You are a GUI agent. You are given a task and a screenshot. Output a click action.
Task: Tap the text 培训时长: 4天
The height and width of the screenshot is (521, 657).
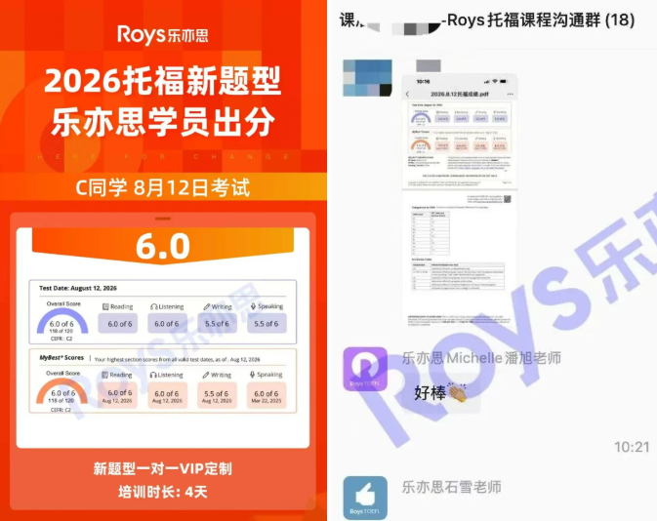point(163,492)
